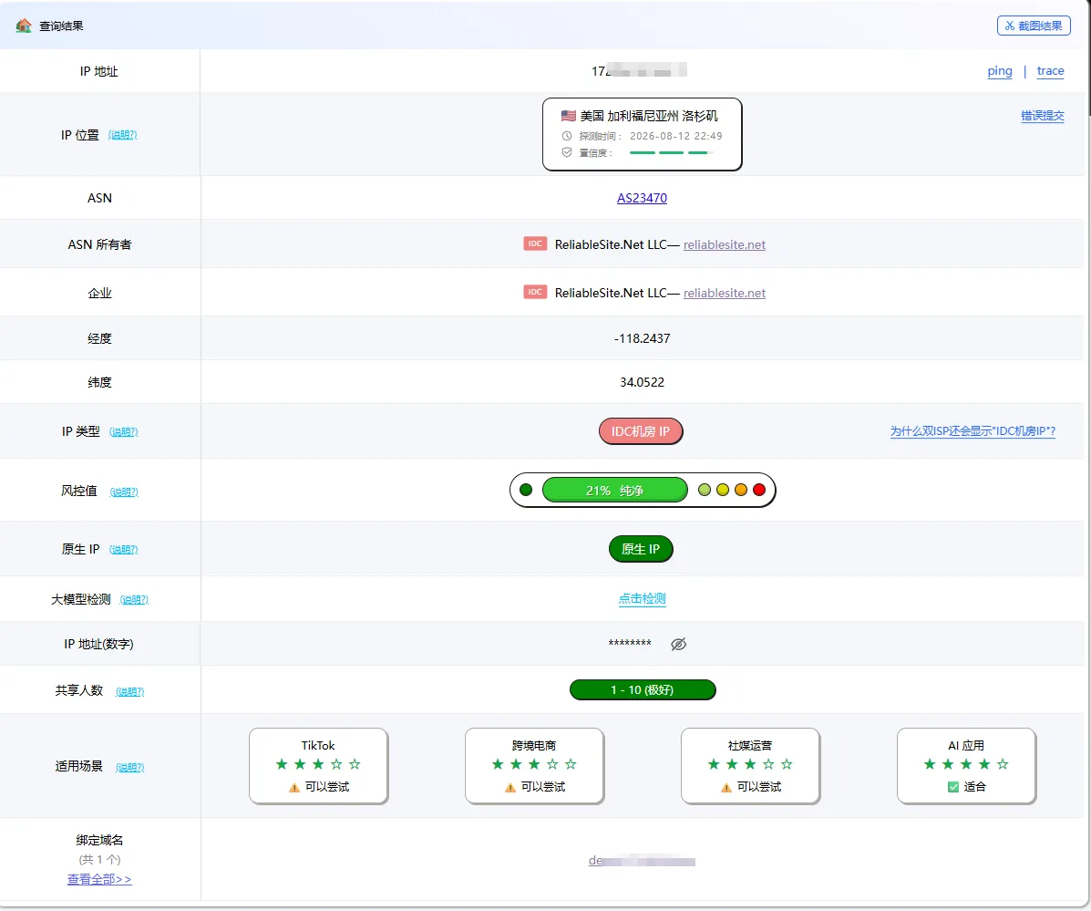Click the AI 应用 scenario card

pyautogui.click(x=966, y=765)
